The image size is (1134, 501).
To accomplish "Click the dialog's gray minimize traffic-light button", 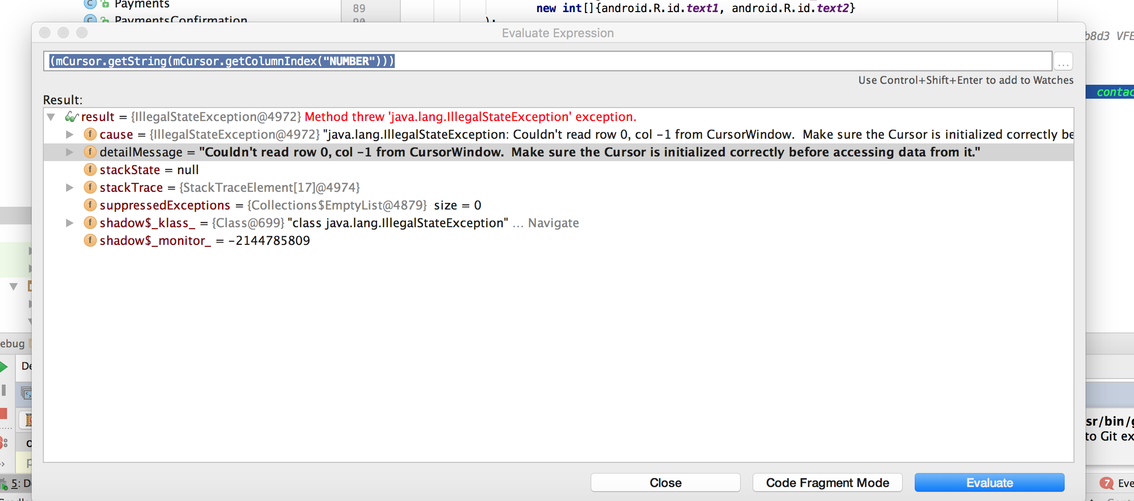I will click(63, 33).
